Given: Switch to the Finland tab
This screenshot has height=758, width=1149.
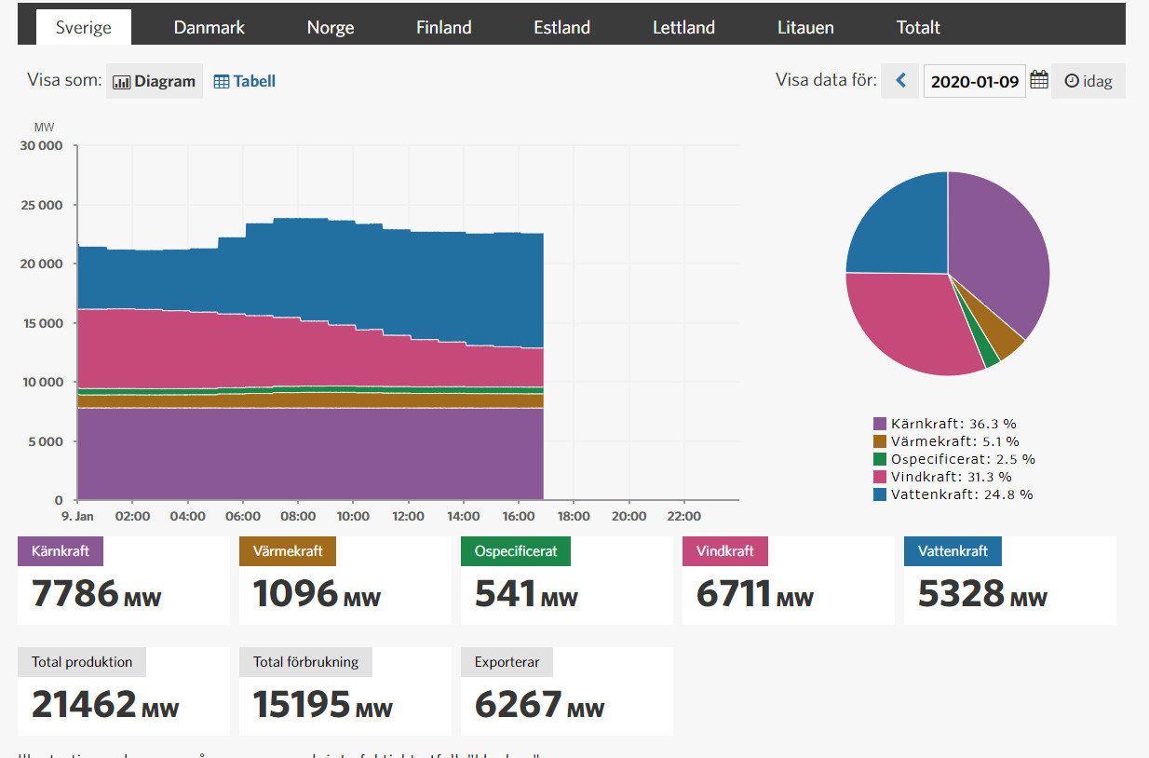Looking at the screenshot, I should 443,27.
